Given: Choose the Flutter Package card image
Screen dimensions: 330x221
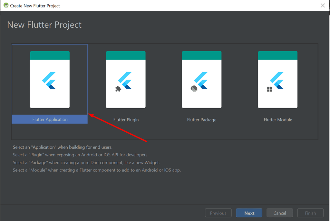Looking at the screenshot, I should (x=202, y=80).
